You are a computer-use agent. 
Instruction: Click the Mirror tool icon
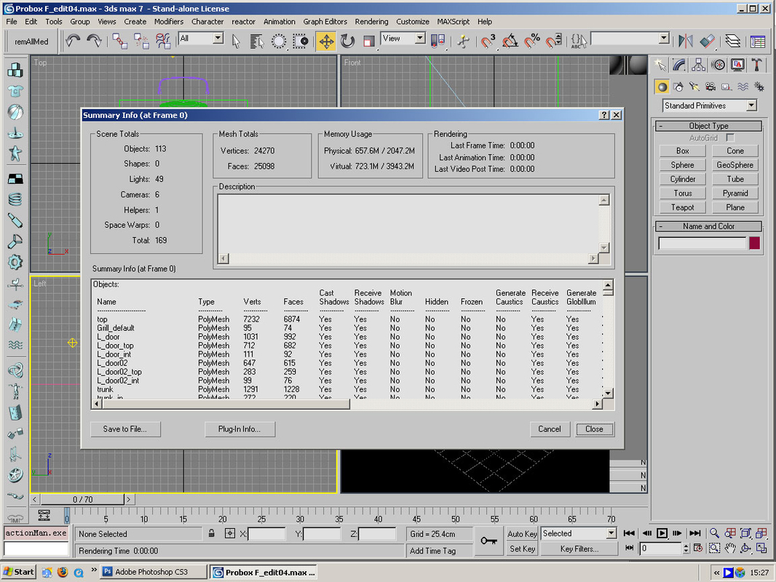coord(685,41)
